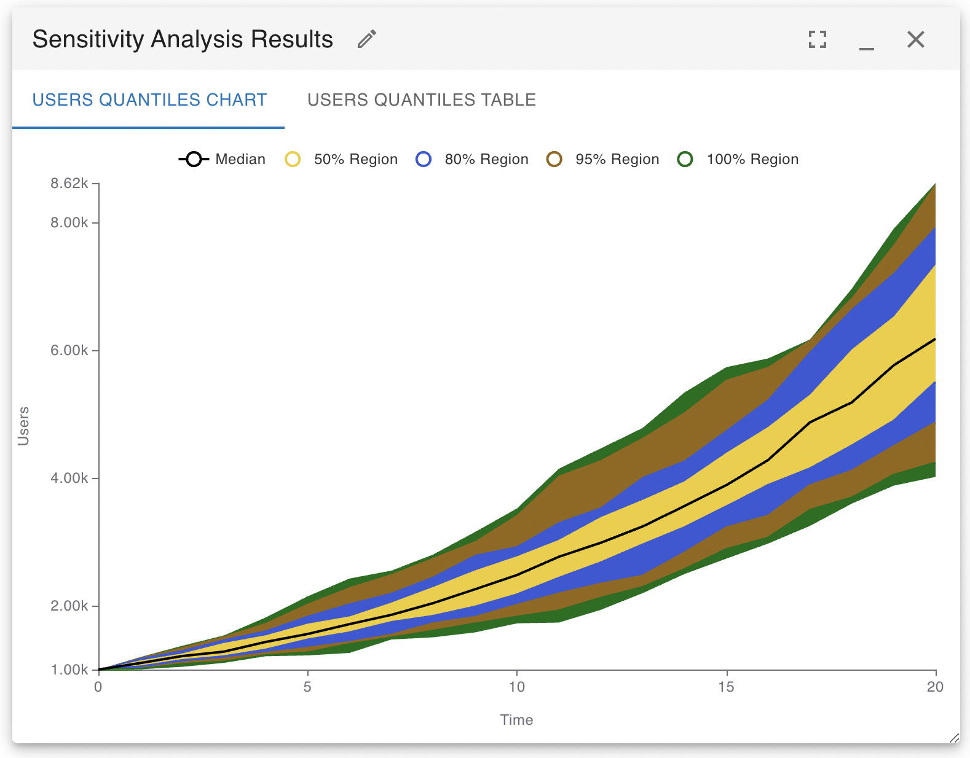This screenshot has height=758, width=970.
Task: Click the 50% Region legend label
Action: point(356,159)
